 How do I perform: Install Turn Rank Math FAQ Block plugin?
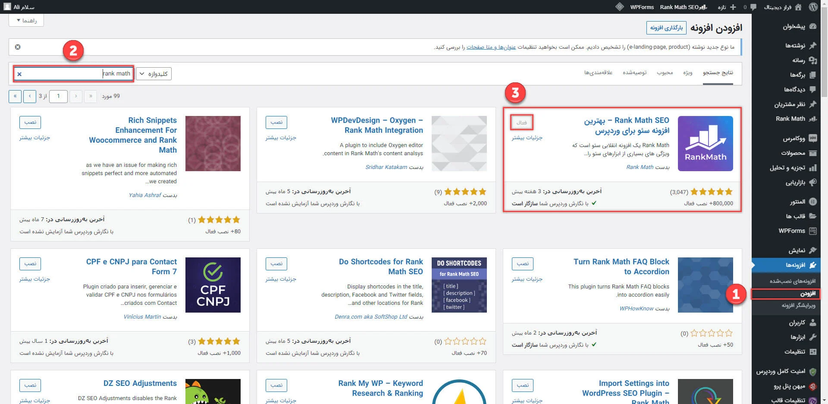pos(523,263)
